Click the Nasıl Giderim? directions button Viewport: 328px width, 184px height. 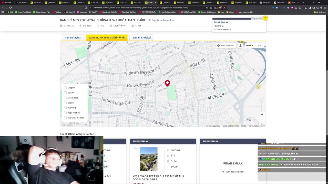(225, 45)
